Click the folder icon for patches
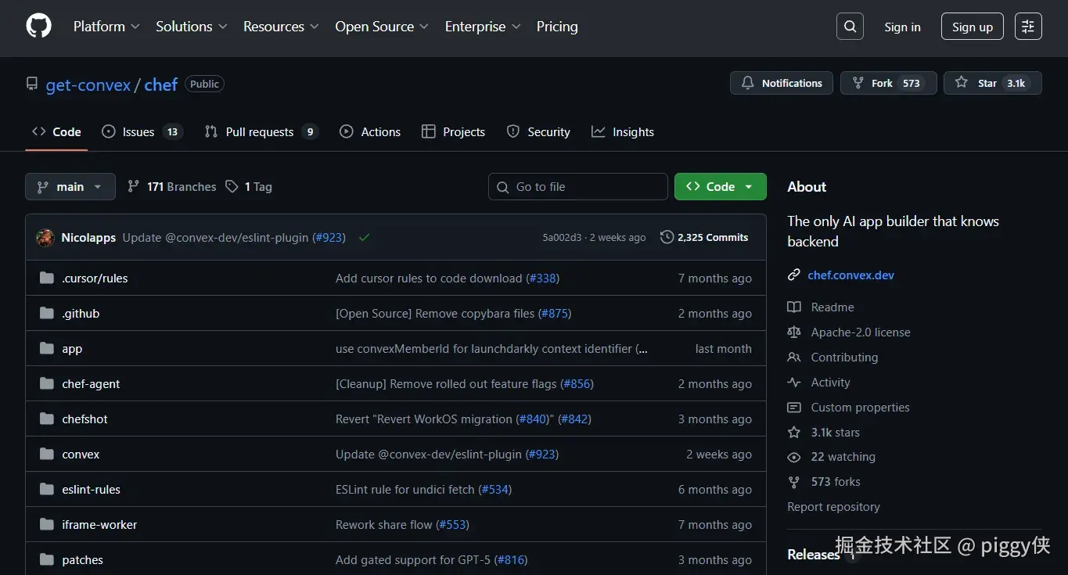 [47, 559]
